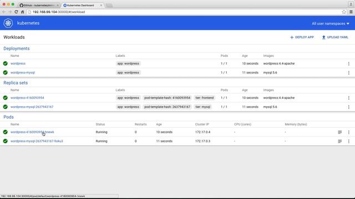Click green status icon of wordpress-mysql deployment
The width and height of the screenshot is (355, 199).
click(6, 72)
